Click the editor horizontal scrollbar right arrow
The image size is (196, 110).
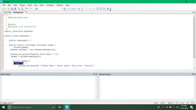click(192, 70)
